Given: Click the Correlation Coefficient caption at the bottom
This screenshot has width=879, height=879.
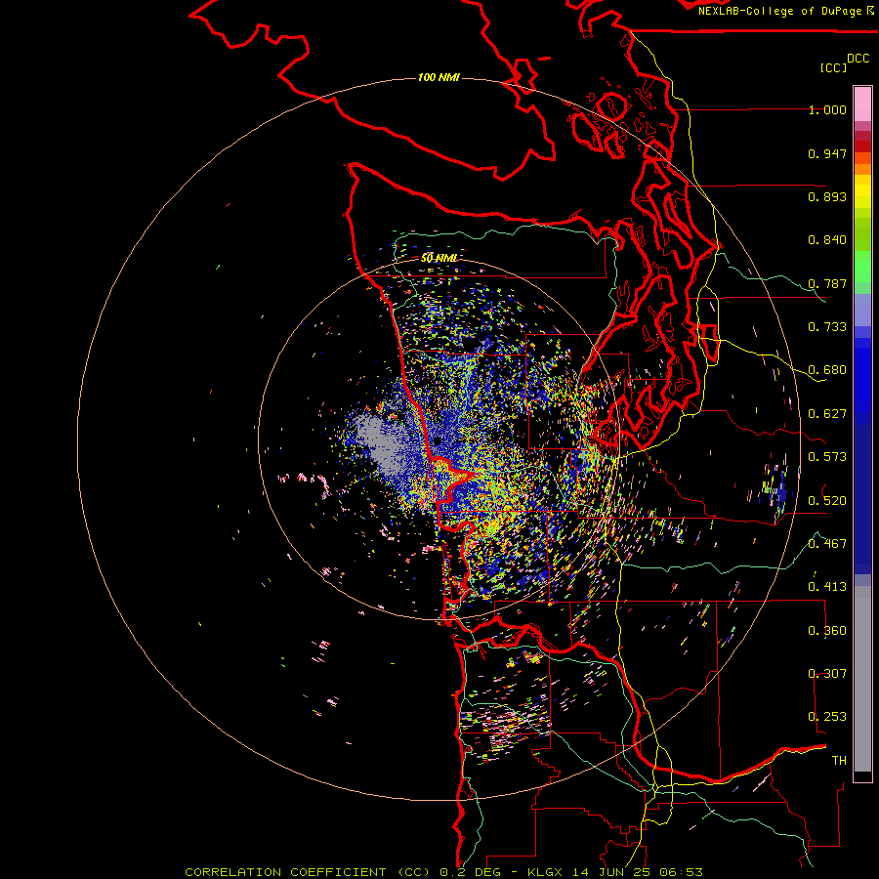Looking at the screenshot, I should (443, 872).
